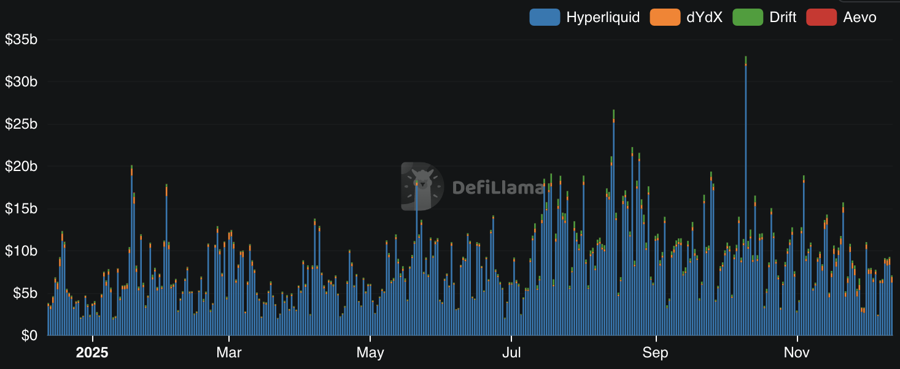Click the Sep x-axis label
This screenshot has height=369, width=900.
[656, 353]
